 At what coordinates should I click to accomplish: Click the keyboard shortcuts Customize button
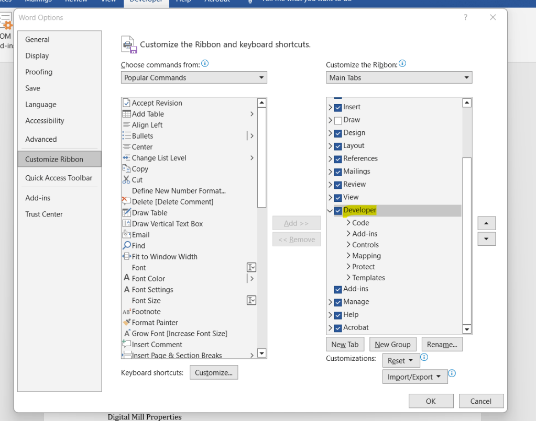tap(214, 372)
